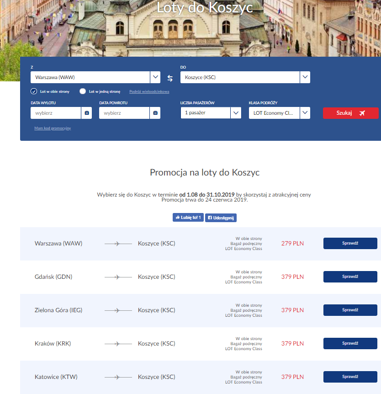The width and height of the screenshot is (381, 394).
Task: Expand the destination airport dropdown arrow
Action: (x=305, y=77)
